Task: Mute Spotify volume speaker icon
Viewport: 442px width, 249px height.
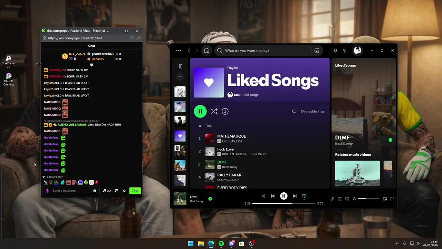Action: pos(354,199)
